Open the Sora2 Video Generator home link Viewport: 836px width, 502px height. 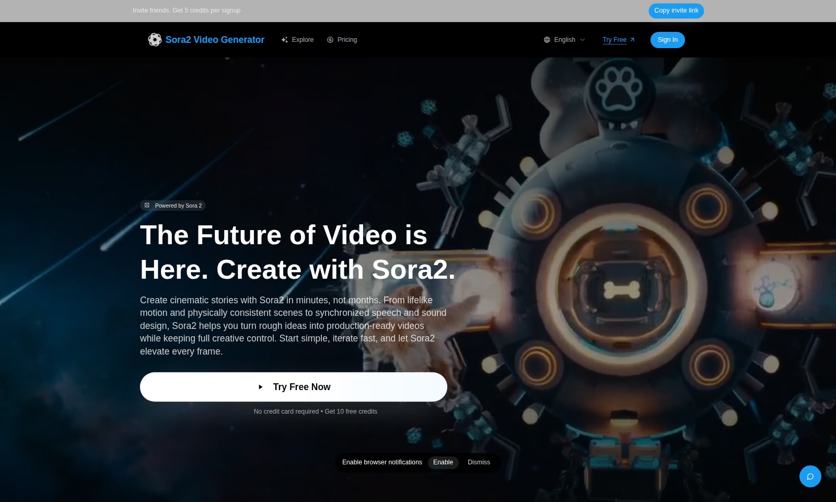(206, 40)
